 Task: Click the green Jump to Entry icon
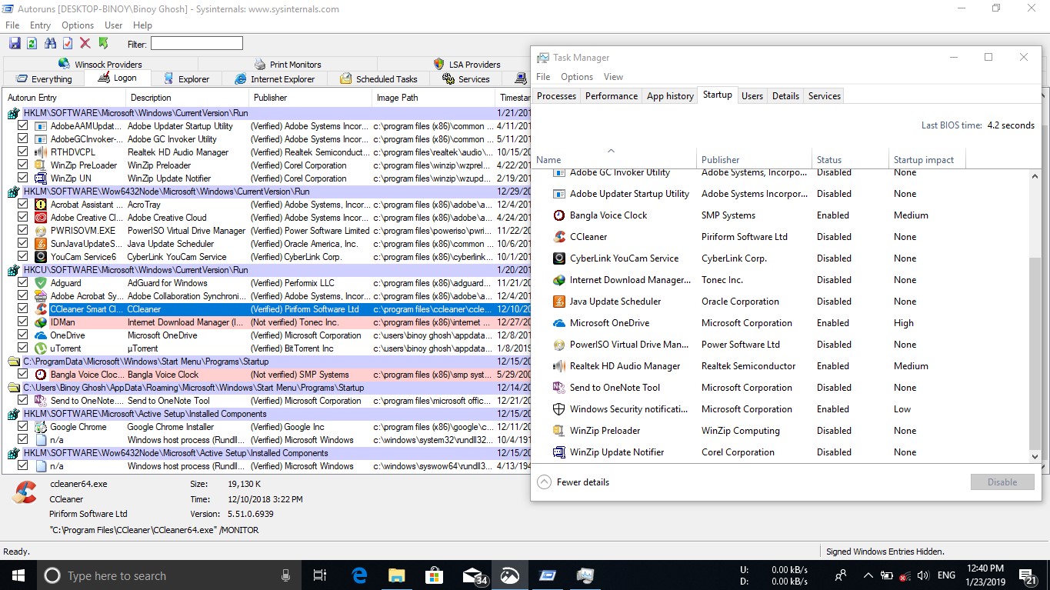coord(103,44)
